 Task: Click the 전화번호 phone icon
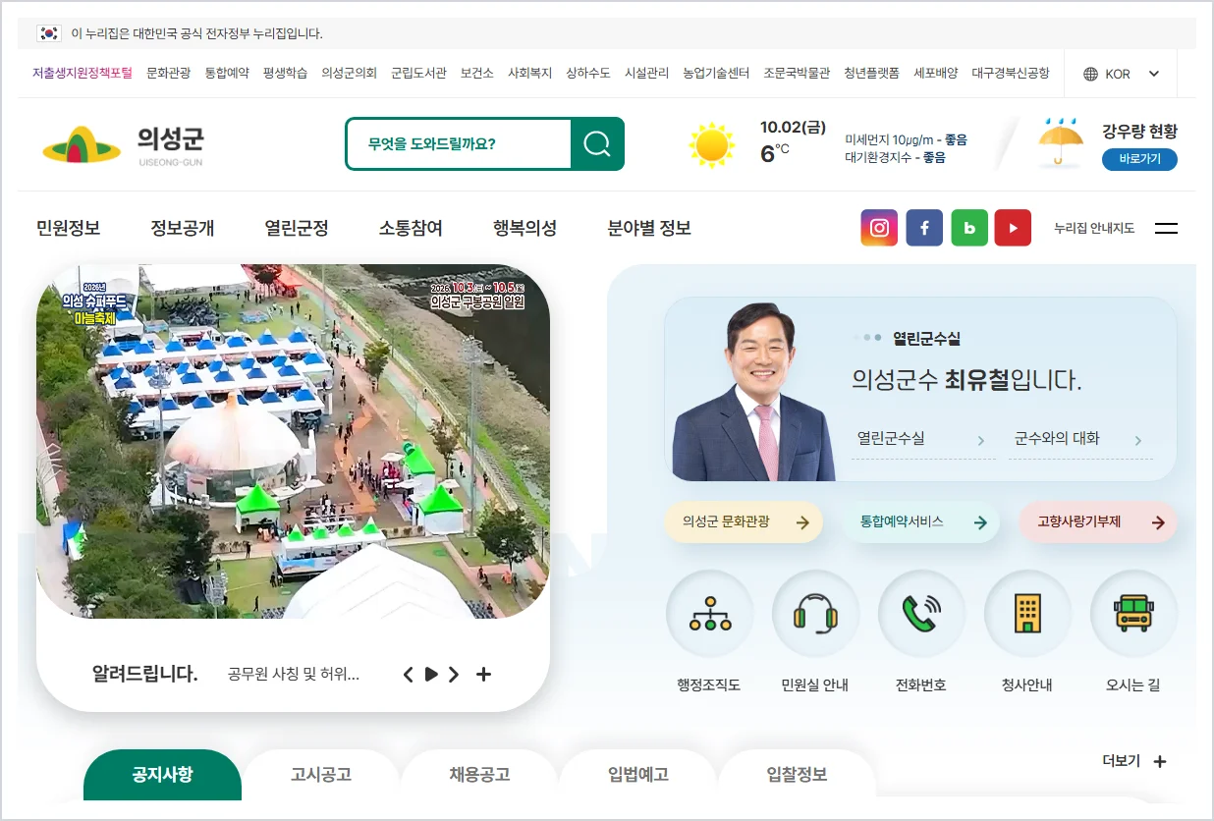pyautogui.click(x=921, y=614)
